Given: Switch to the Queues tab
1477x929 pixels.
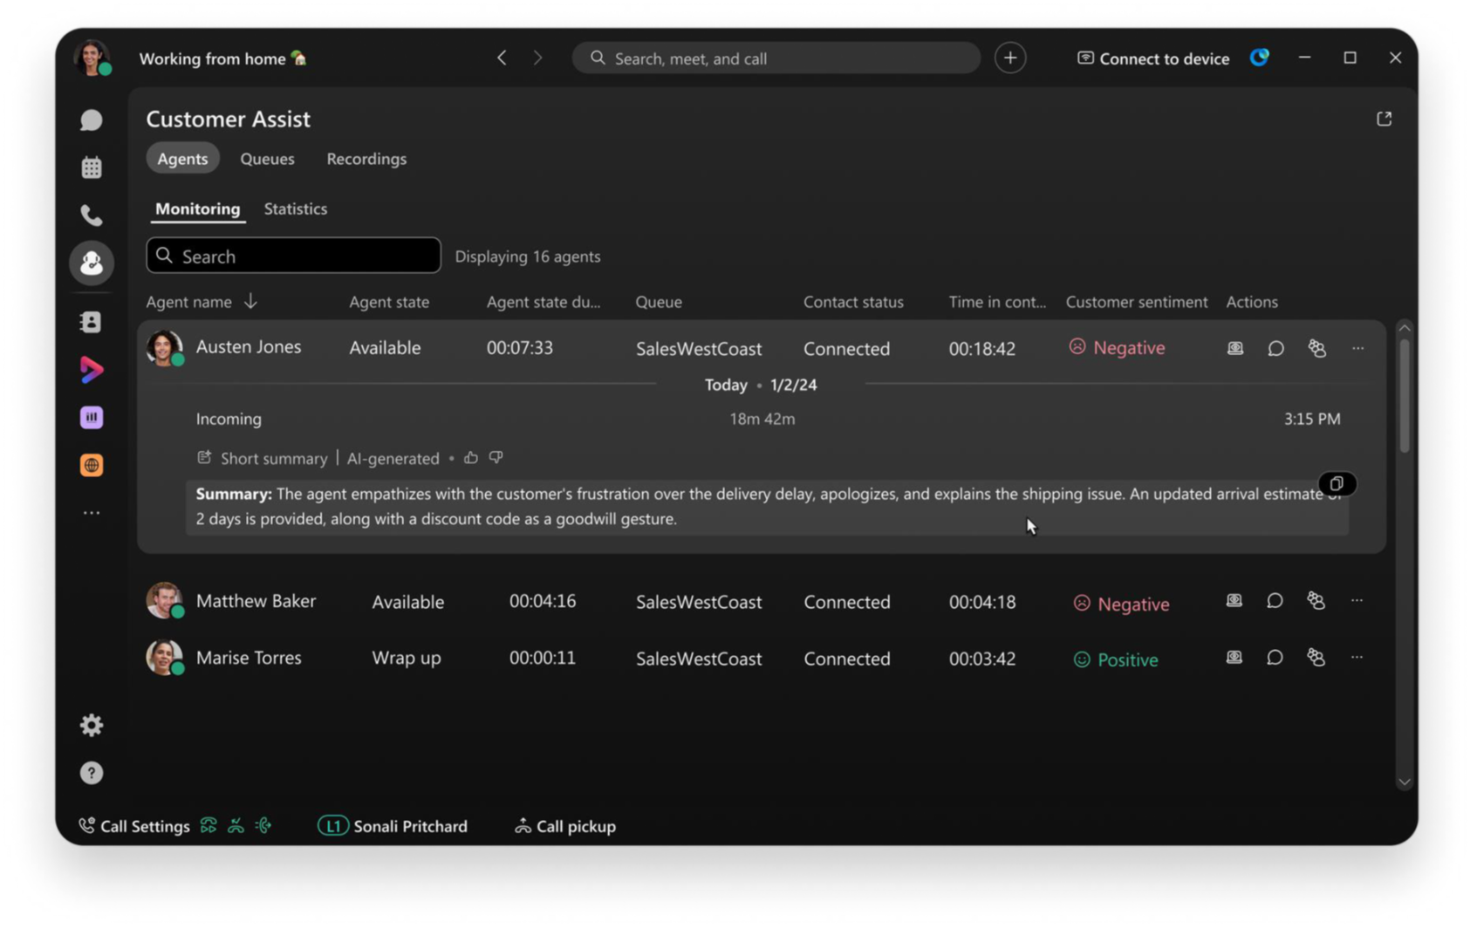Looking at the screenshot, I should coord(267,159).
